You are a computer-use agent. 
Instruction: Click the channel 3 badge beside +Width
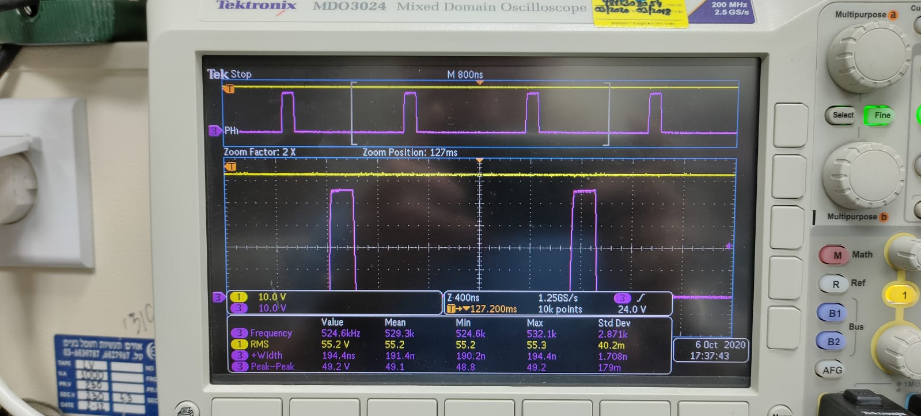[239, 356]
